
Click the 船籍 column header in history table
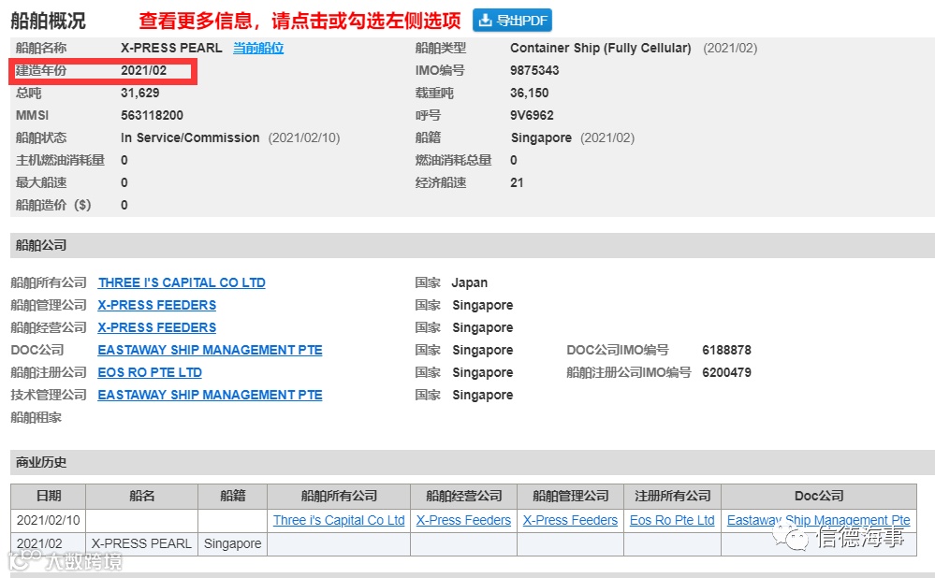[x=232, y=496]
